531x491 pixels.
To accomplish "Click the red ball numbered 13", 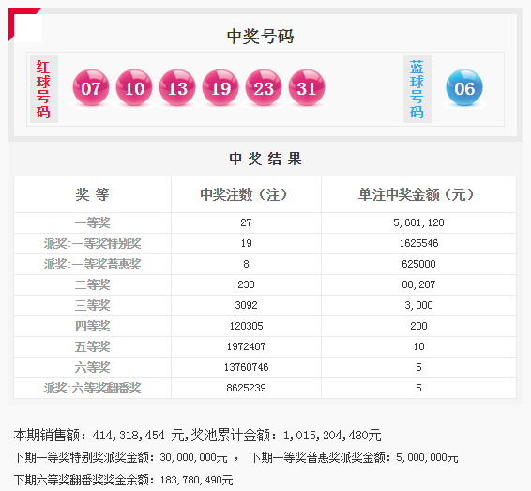I will [x=177, y=87].
